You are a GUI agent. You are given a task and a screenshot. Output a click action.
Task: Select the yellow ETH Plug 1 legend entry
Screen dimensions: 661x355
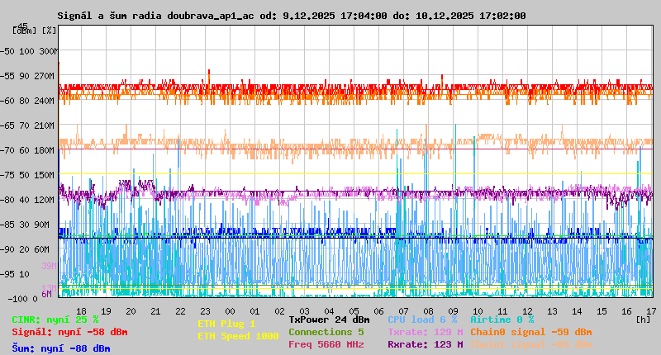pos(227,324)
